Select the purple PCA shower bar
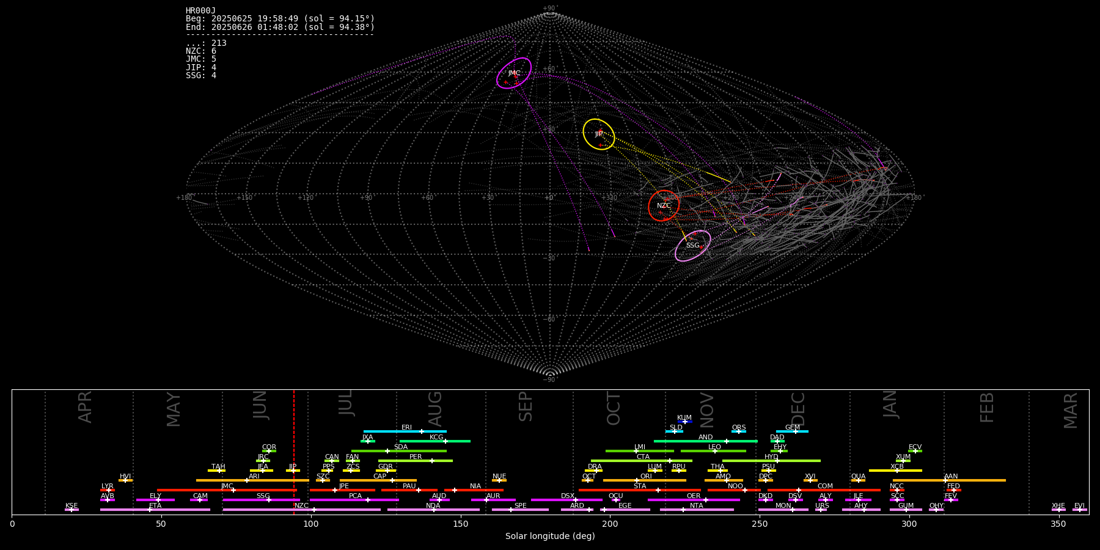The height and width of the screenshot is (550, 1100). pos(354,500)
